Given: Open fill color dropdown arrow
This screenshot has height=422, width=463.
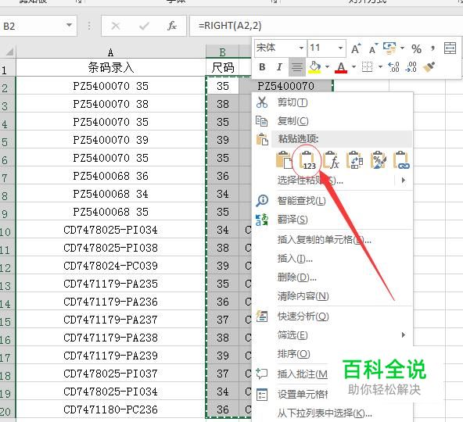Looking at the screenshot, I should coord(327,67).
